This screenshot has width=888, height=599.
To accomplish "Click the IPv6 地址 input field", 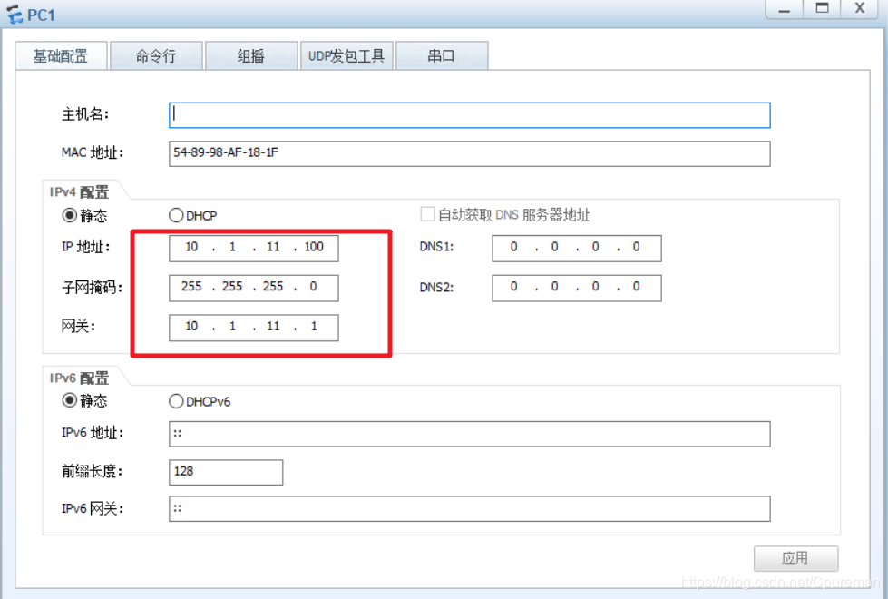I will click(470, 434).
